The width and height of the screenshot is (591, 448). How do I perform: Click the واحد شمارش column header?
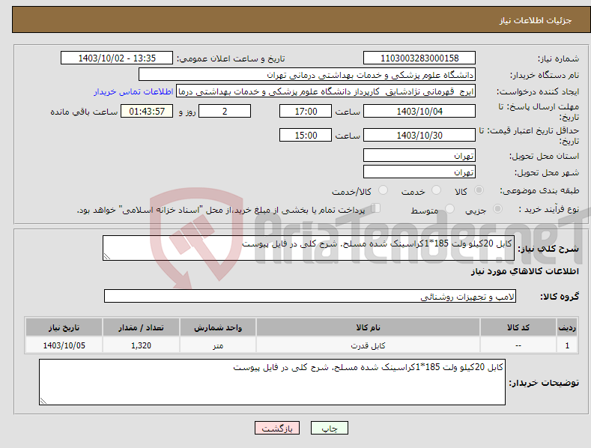[x=218, y=327]
